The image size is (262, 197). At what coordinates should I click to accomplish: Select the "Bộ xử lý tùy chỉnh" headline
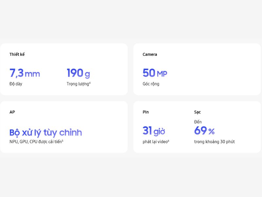(x=46, y=133)
